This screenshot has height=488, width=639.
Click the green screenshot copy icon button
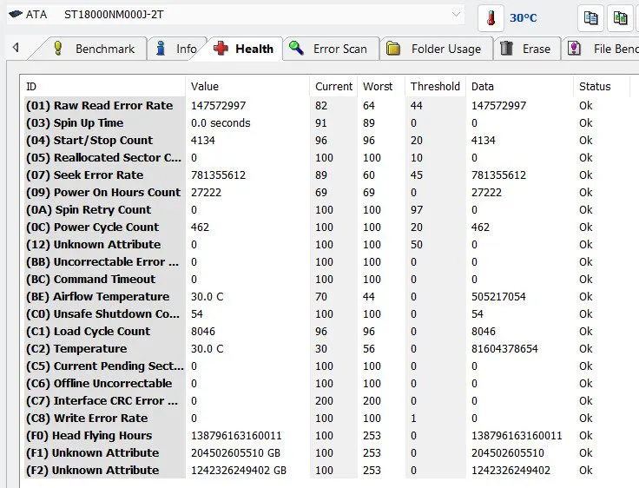tap(620, 18)
